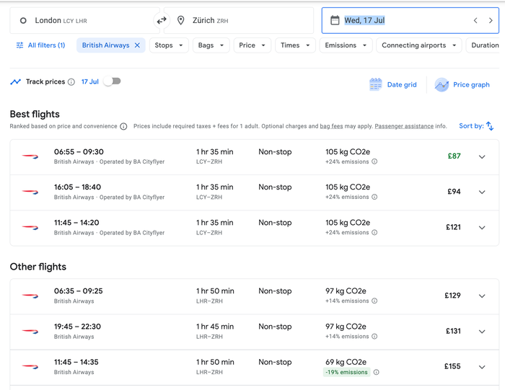
Task: Open the Passenger assistance link
Action: (x=404, y=126)
